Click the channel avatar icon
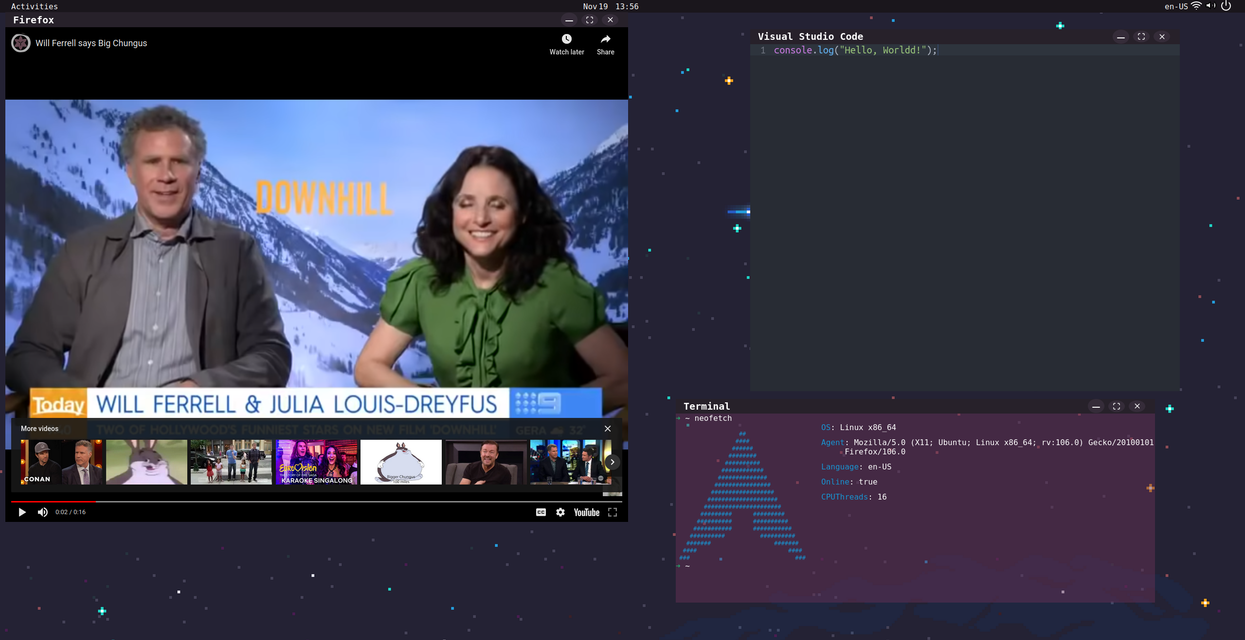1245x640 pixels. point(21,43)
